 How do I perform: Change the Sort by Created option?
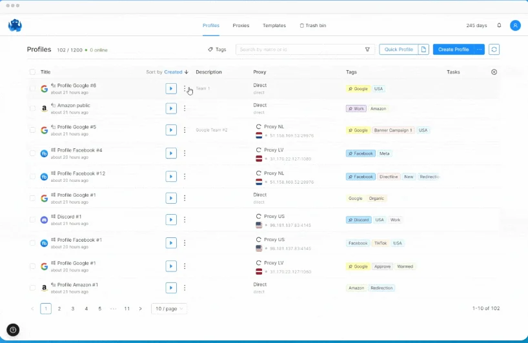point(173,72)
